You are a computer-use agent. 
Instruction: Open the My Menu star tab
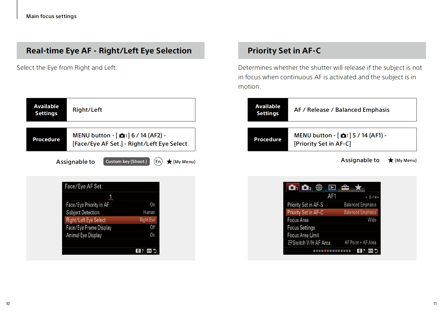click(x=358, y=187)
